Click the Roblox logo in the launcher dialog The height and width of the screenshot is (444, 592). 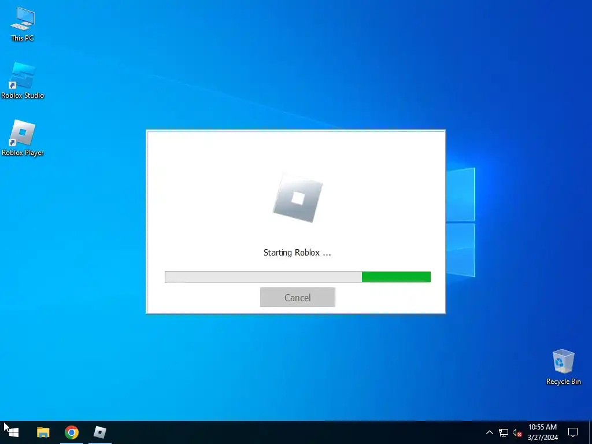click(x=298, y=199)
